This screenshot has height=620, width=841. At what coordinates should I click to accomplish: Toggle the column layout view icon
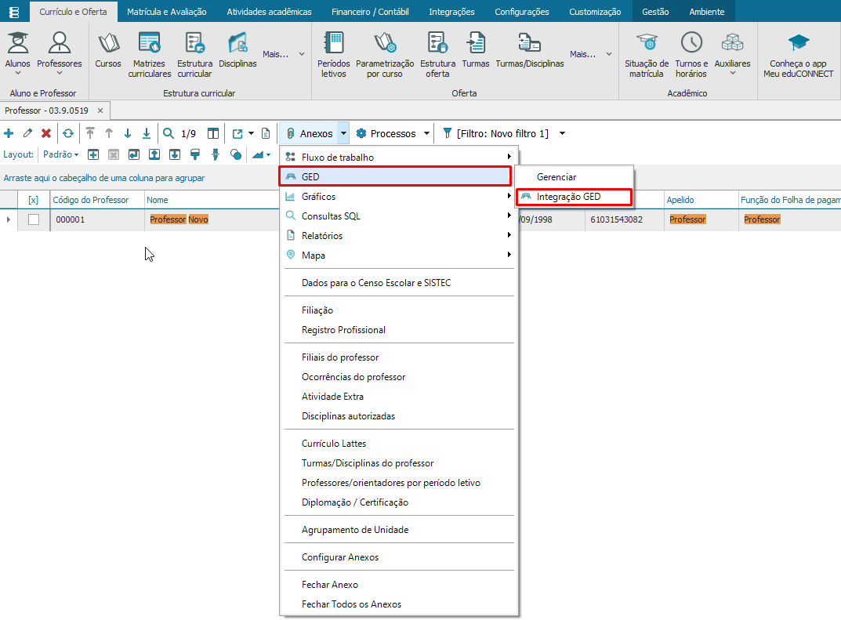(x=213, y=133)
